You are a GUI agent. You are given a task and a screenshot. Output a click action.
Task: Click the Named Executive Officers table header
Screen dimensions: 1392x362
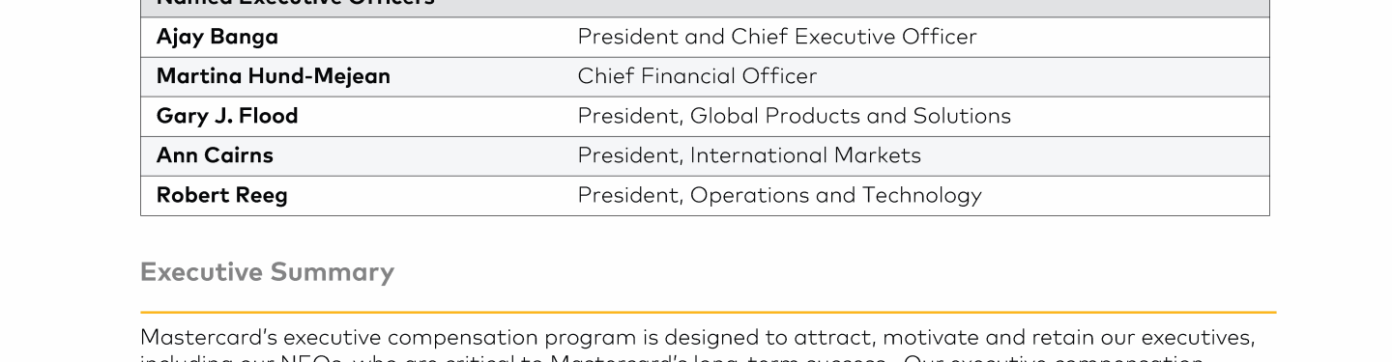coord(296,3)
